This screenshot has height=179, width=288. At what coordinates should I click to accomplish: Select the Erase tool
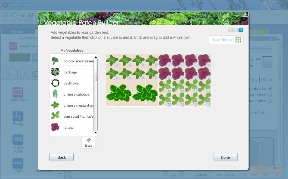[88, 143]
